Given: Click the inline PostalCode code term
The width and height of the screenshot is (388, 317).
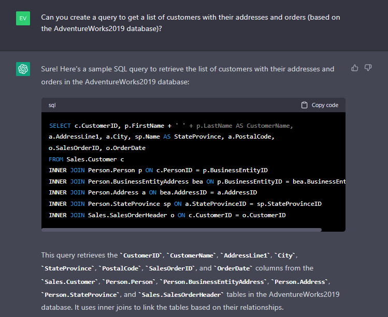Looking at the screenshot, I should click(120, 268).
